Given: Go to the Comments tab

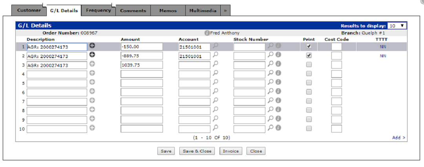Looking at the screenshot, I should coord(133,11).
